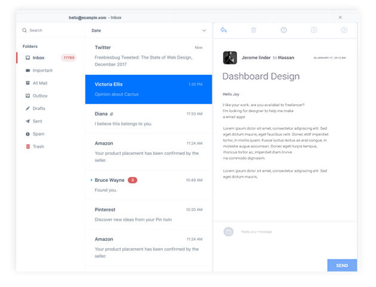376x287 pixels.
Task: Click the email date stamp in header
Action: coord(329,58)
